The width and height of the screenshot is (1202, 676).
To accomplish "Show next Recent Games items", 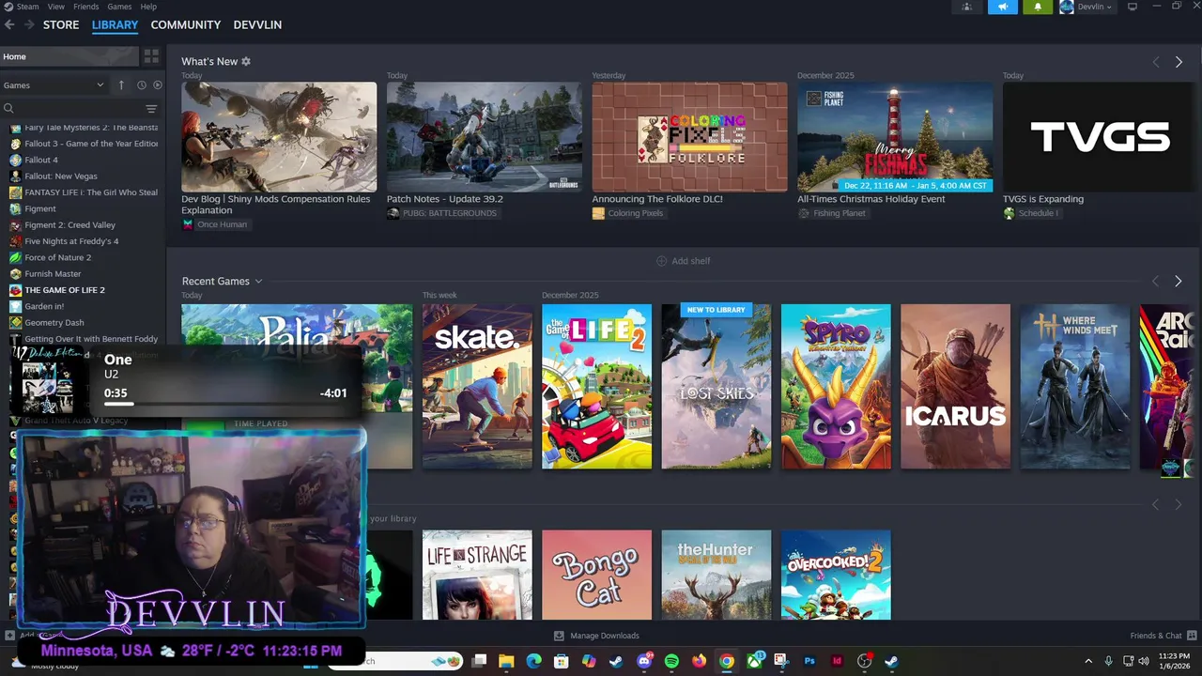I will pos(1179,281).
